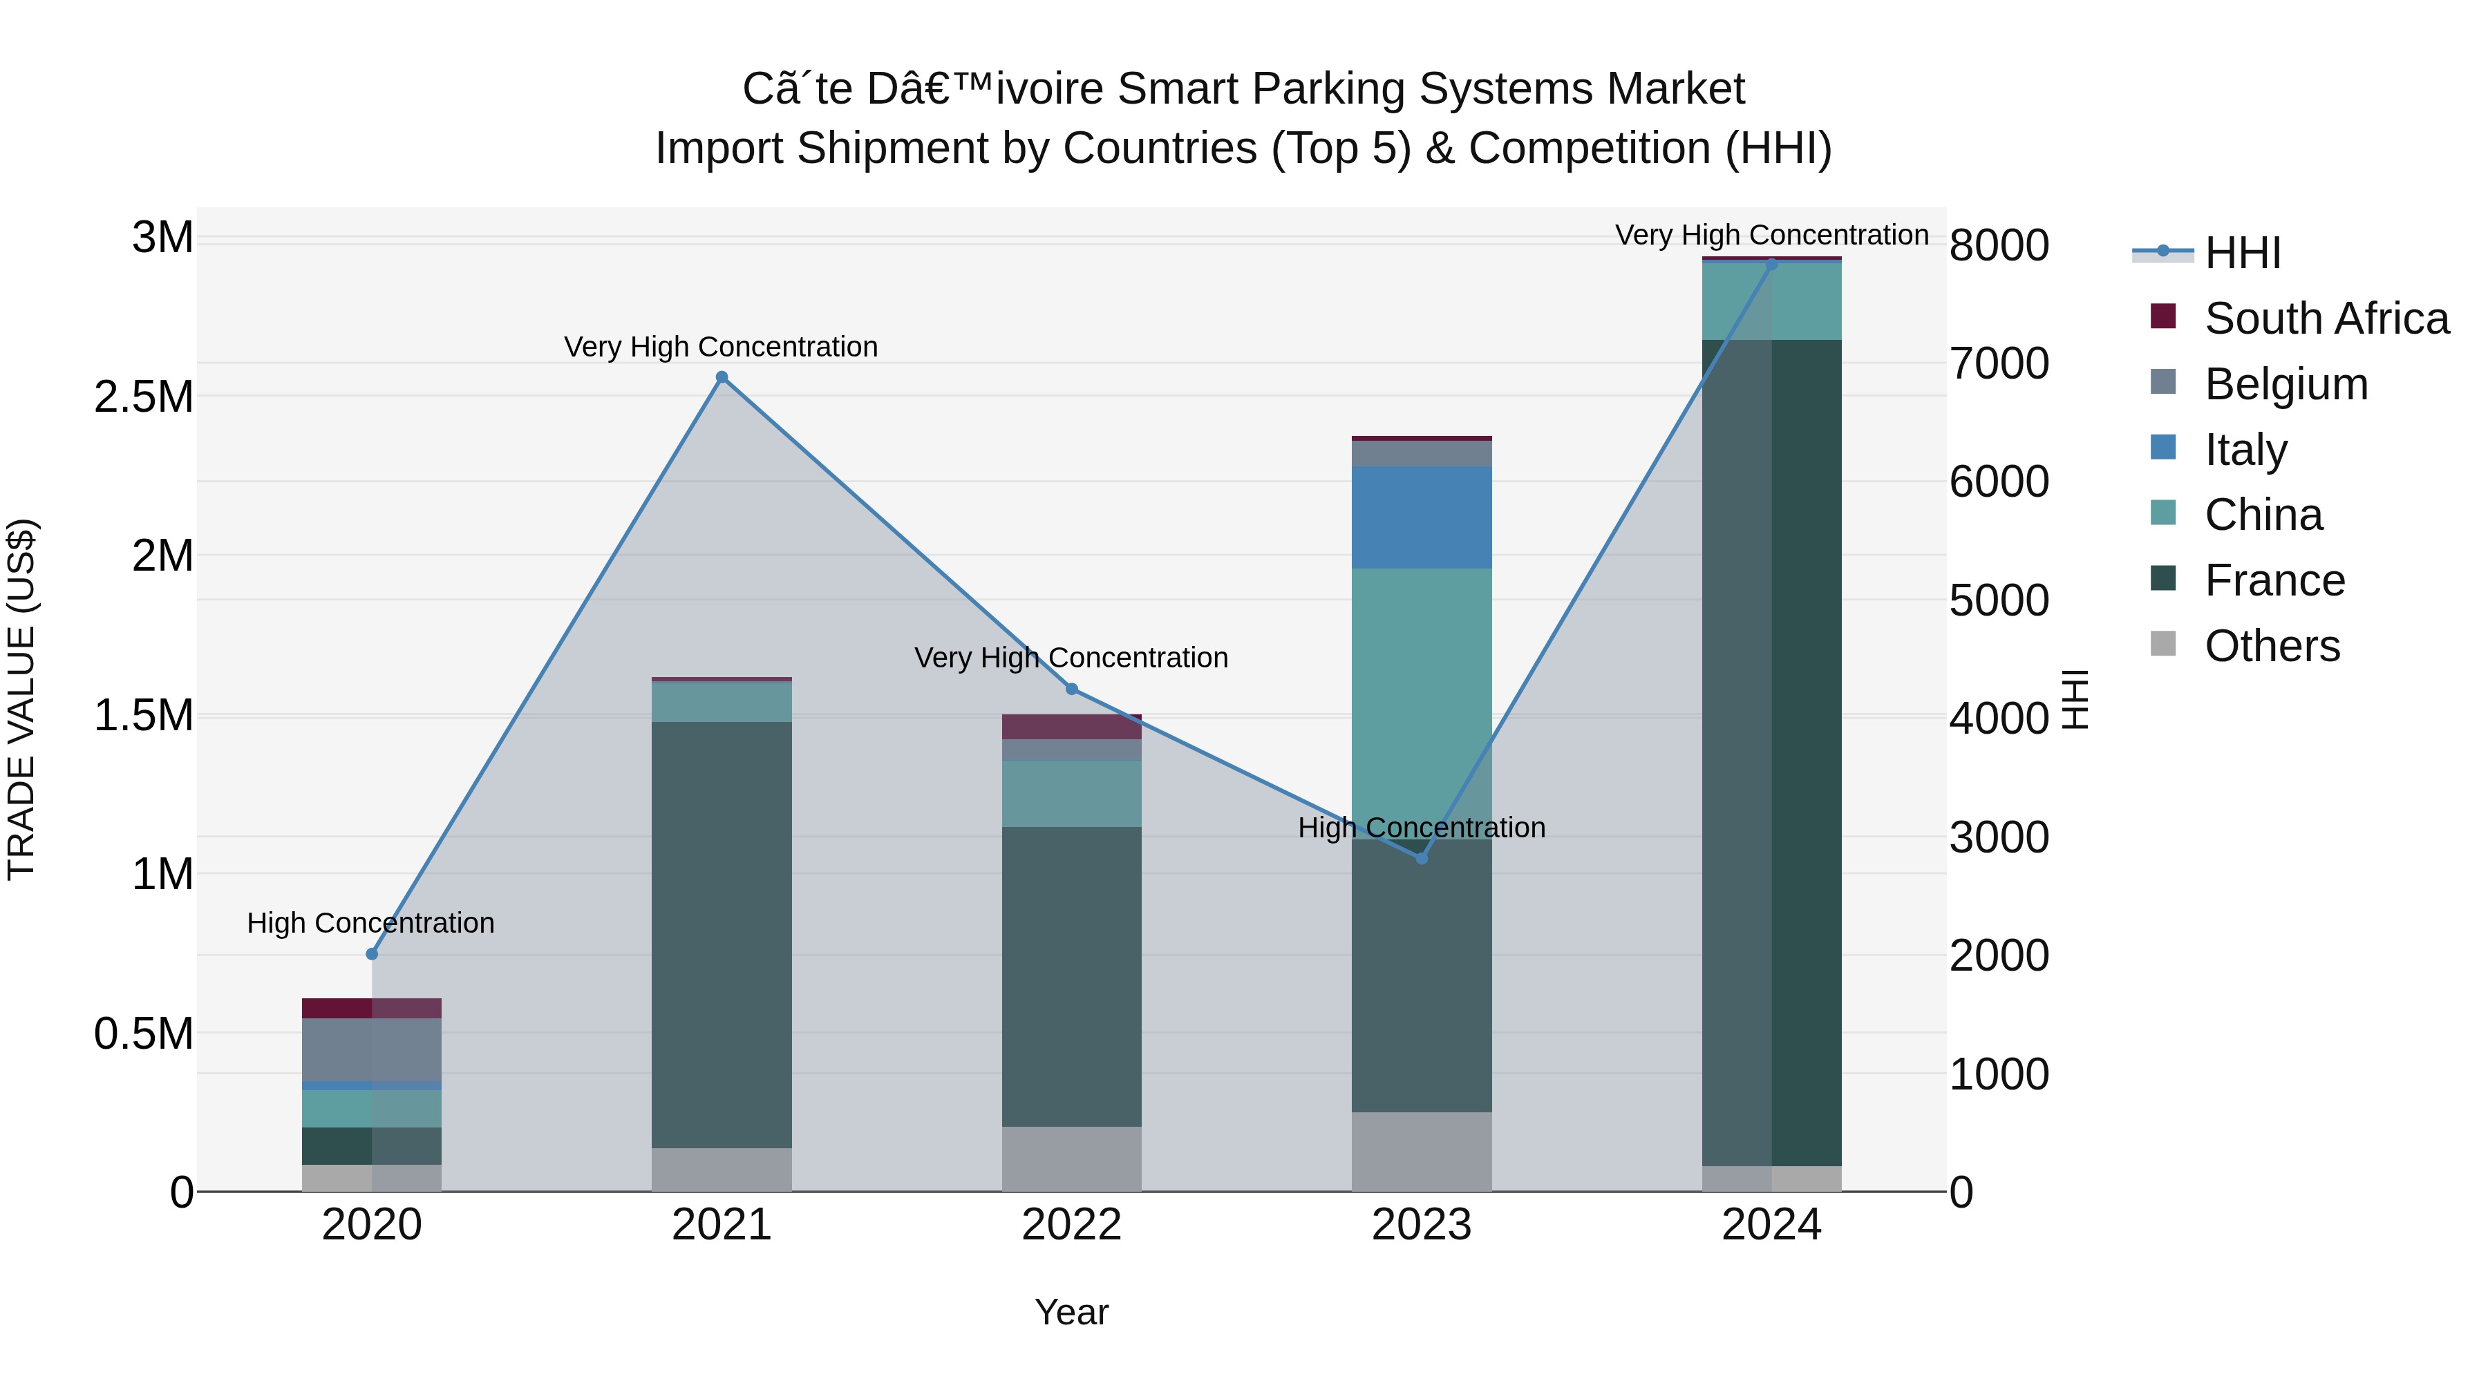Click the '2M' left axis tick
The image size is (2488, 1399).
pos(163,556)
